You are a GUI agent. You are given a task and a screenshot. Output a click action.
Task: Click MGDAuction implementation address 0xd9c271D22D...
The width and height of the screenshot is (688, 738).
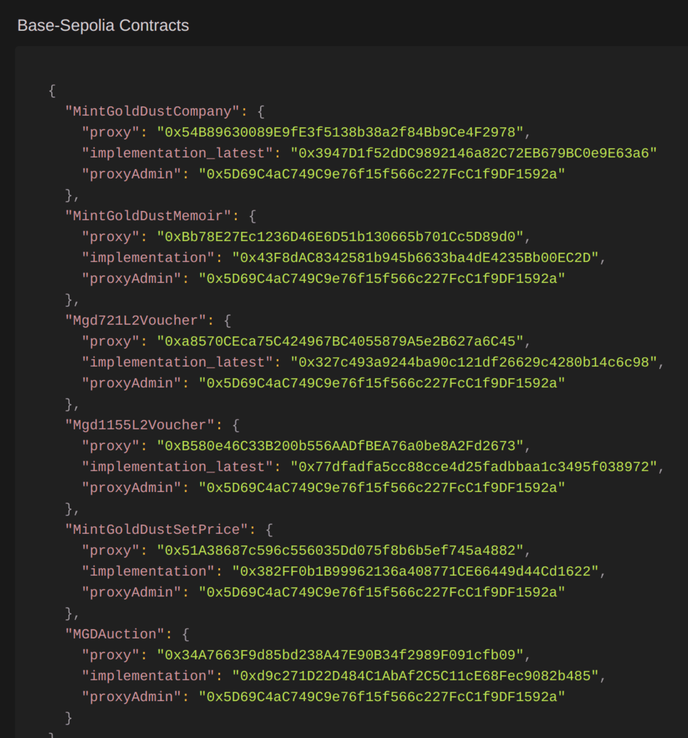[415, 676]
